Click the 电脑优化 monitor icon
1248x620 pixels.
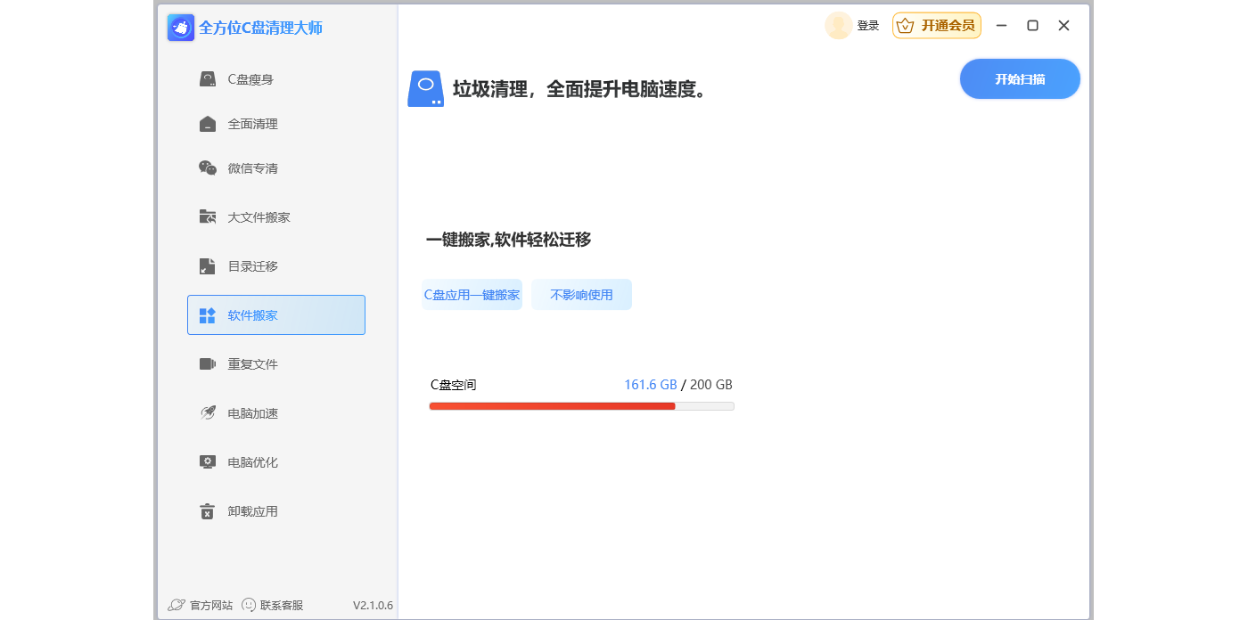(208, 462)
